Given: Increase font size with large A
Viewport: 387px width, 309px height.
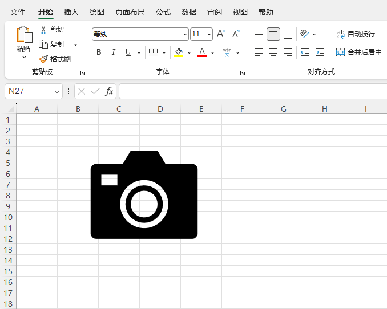Looking at the screenshot, I should (221, 34).
